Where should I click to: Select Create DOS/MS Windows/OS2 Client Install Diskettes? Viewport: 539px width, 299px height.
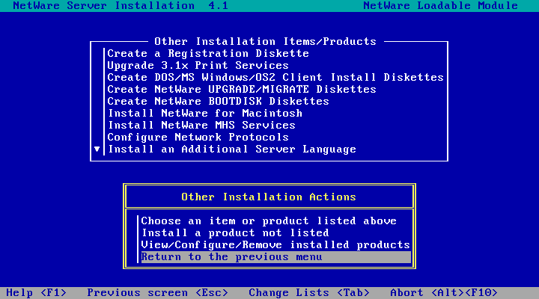point(275,77)
